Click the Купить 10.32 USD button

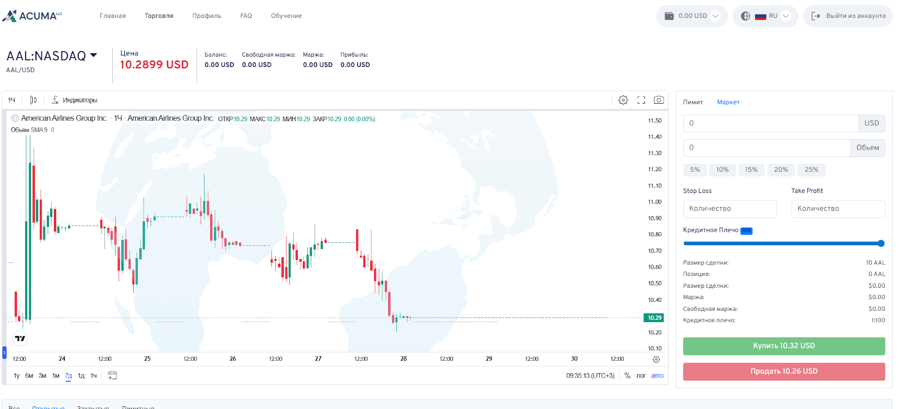784,346
